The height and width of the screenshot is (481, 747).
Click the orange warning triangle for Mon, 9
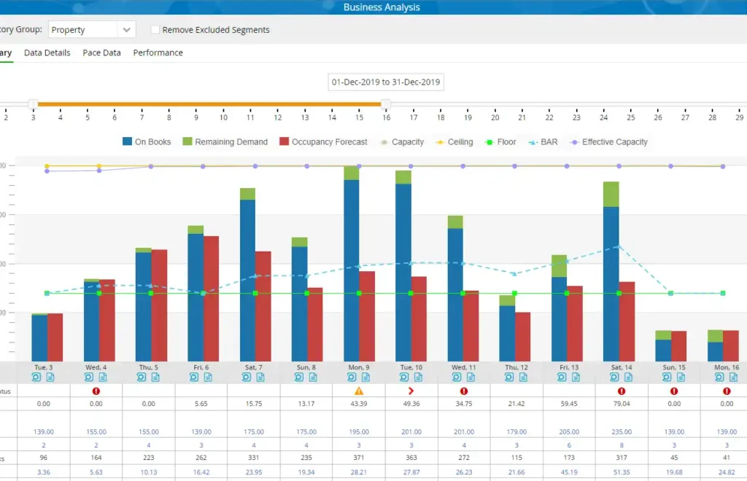[359, 391]
